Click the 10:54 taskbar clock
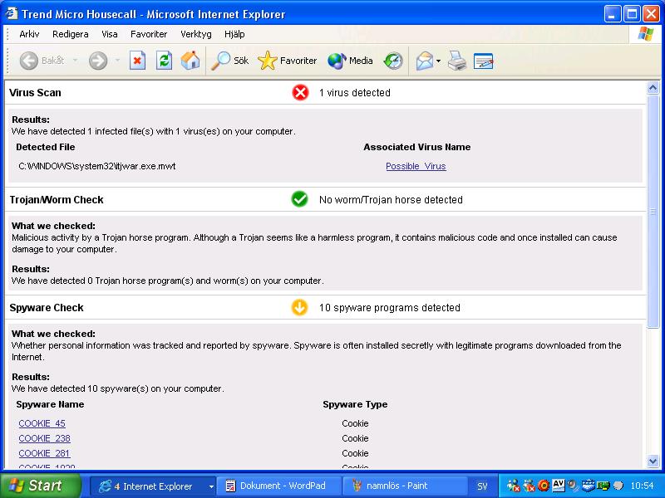The height and width of the screenshot is (498, 665). (x=642, y=486)
